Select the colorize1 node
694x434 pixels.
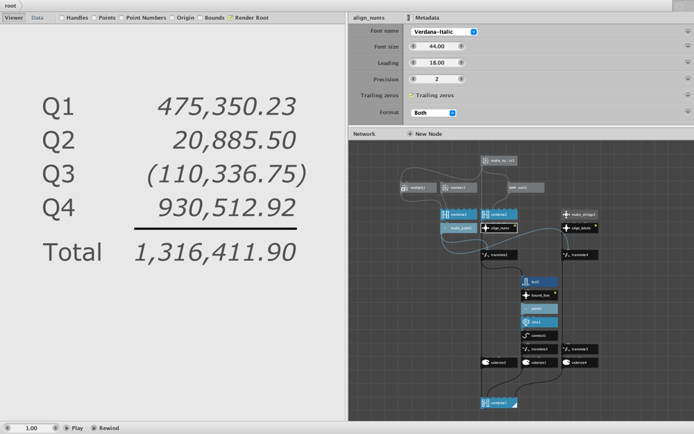click(539, 362)
